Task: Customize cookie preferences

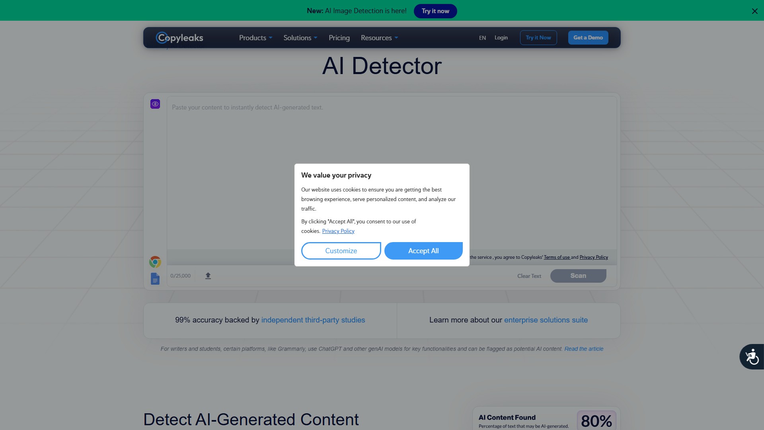Action: [x=341, y=250]
